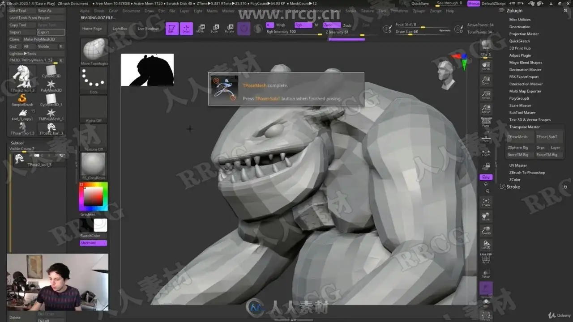Select the TPose2_korl_3 tool thumbnail

(x=22, y=79)
